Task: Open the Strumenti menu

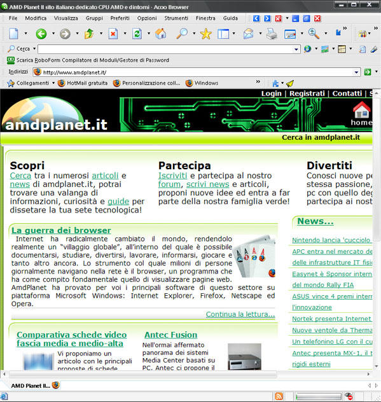Action: pyautogui.click(x=176, y=18)
